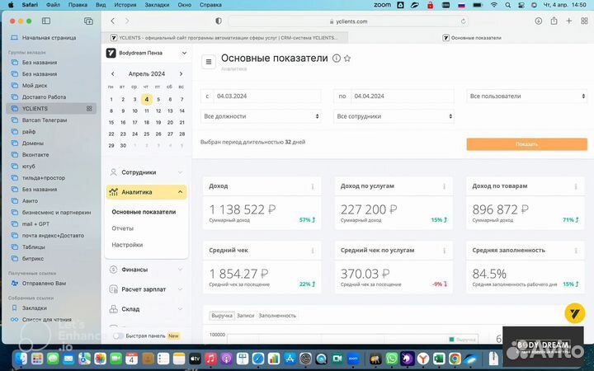This screenshot has width=594, height=371.
Task: Open options dots on Средний чек по услугам card
Action: 444,251
